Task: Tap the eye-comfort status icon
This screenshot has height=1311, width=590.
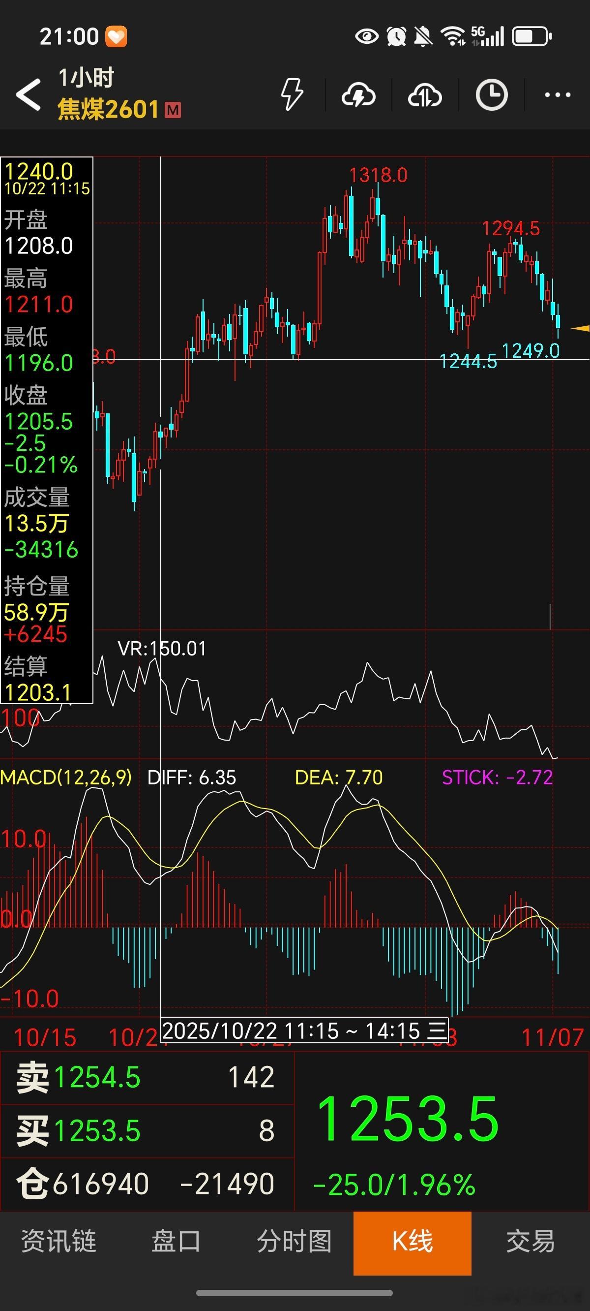Action: pos(367,36)
